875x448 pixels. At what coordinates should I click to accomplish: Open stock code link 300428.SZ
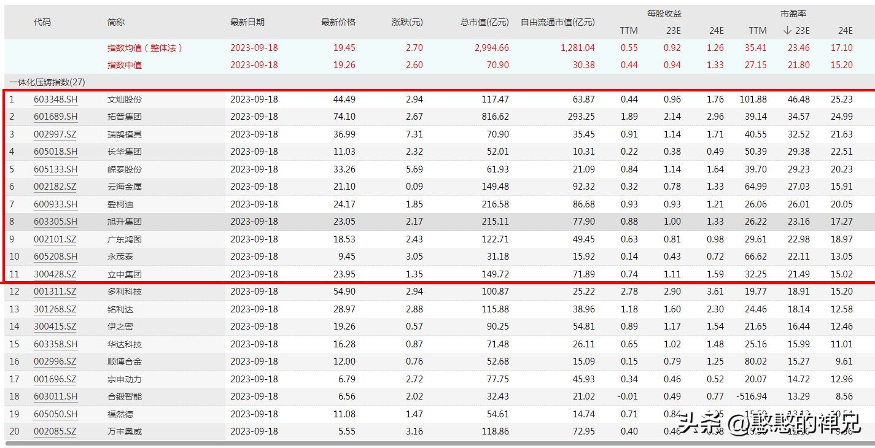pos(55,274)
